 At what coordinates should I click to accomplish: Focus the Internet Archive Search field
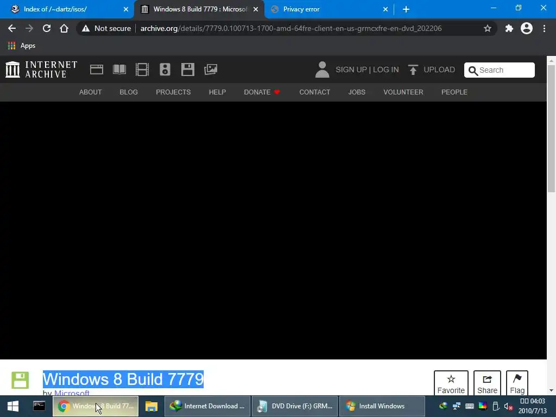(x=500, y=70)
